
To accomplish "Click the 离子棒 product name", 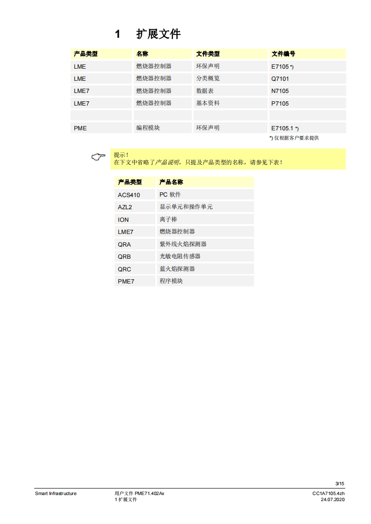I will click(x=168, y=220).
